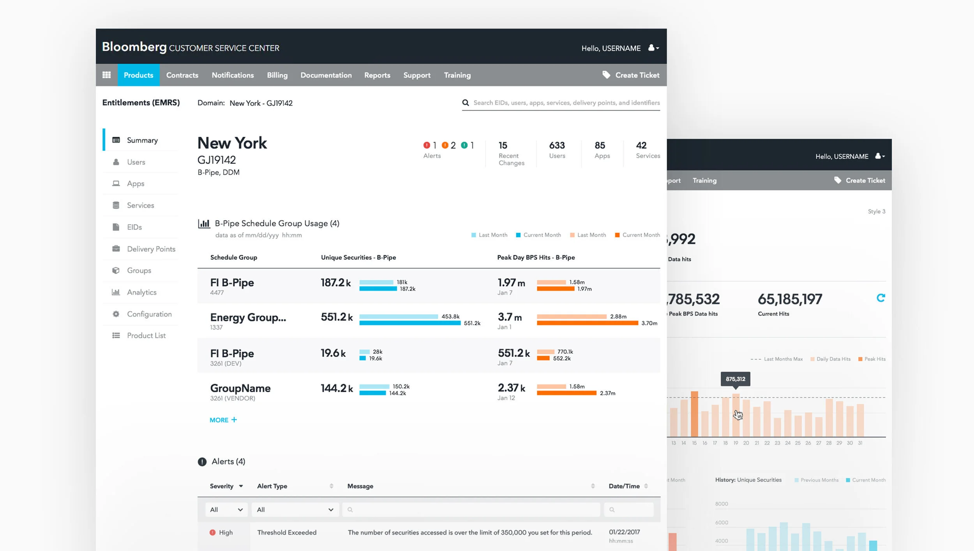Sort alerts by the Message column
Image resolution: width=974 pixels, height=551 pixels.
(593, 486)
